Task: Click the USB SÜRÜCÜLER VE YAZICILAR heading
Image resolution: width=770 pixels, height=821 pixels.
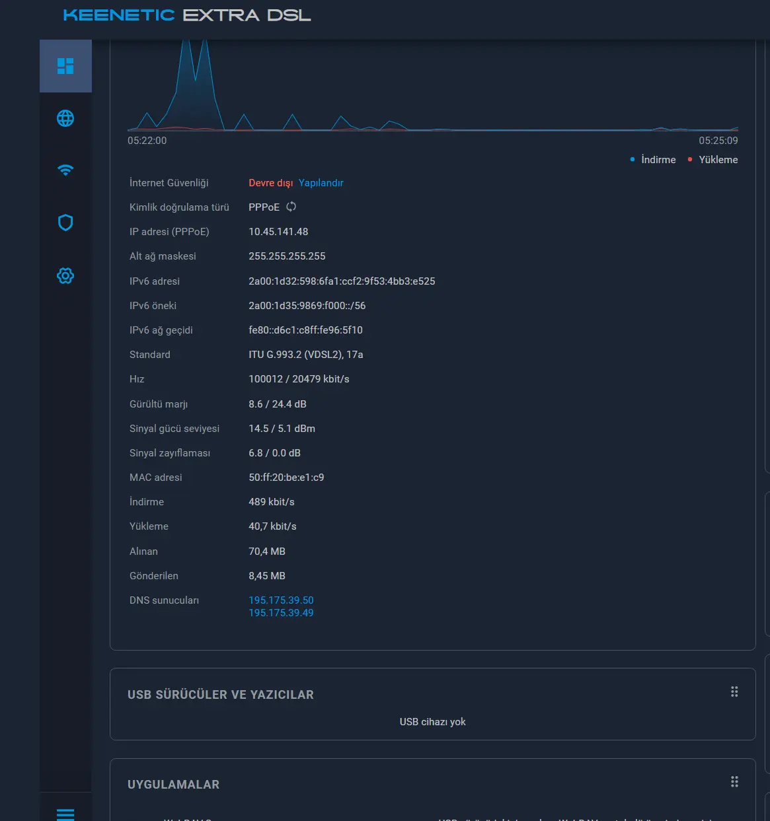Action: pyautogui.click(x=221, y=695)
